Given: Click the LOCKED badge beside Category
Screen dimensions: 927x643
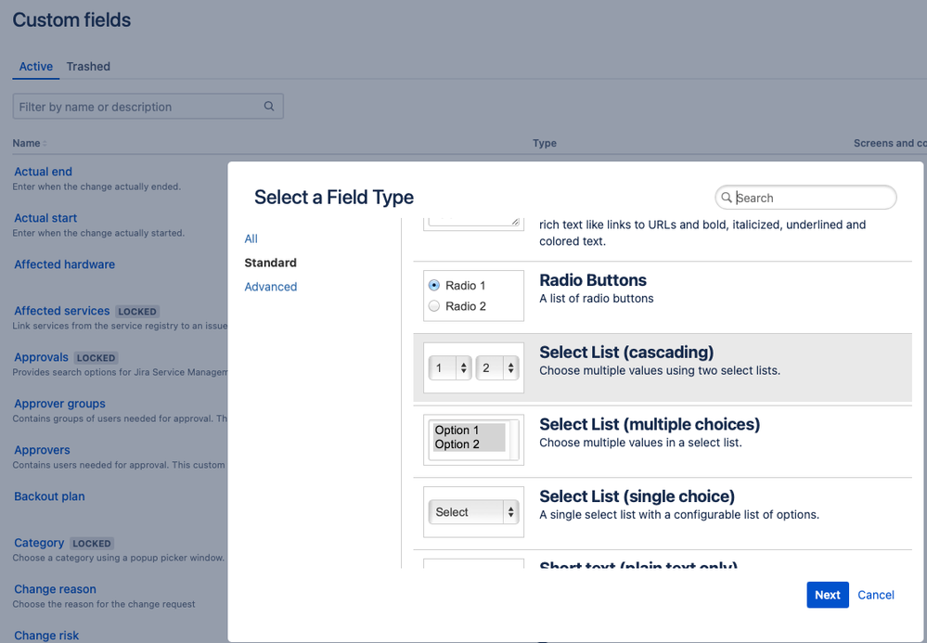Looking at the screenshot, I should tap(92, 543).
